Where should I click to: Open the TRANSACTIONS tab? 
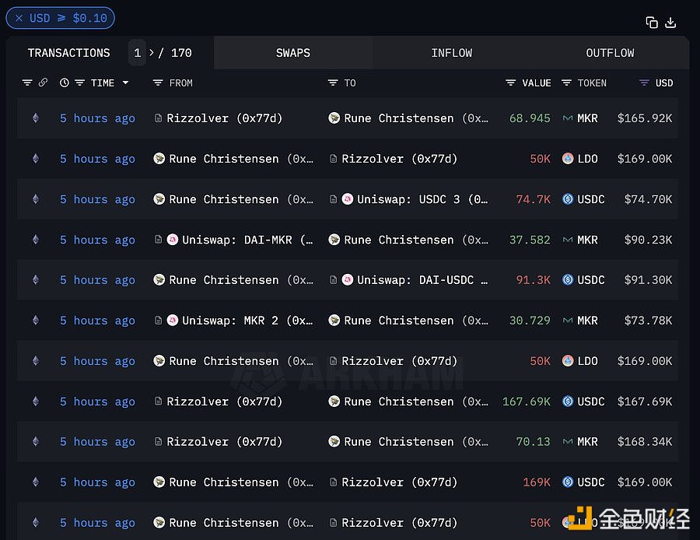coord(68,53)
